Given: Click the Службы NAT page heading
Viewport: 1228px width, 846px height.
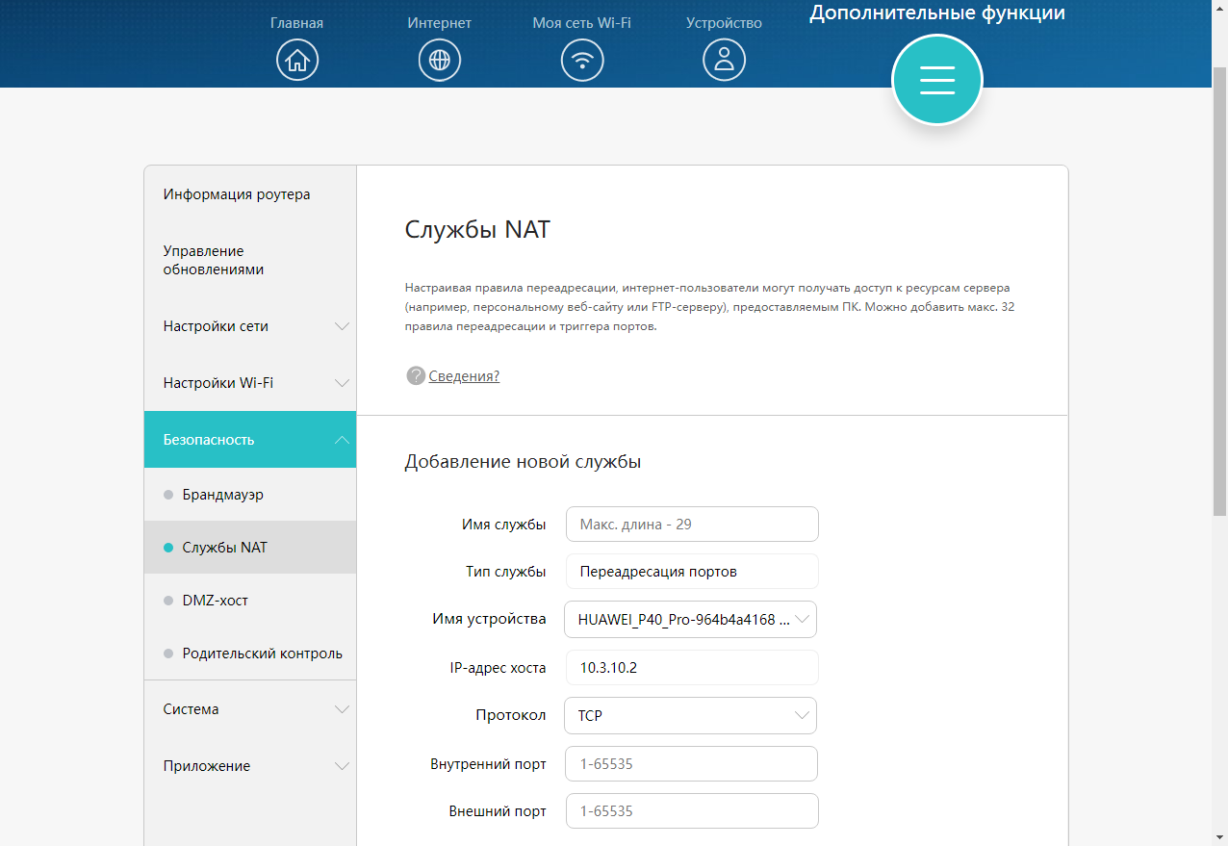Looking at the screenshot, I should 477,229.
